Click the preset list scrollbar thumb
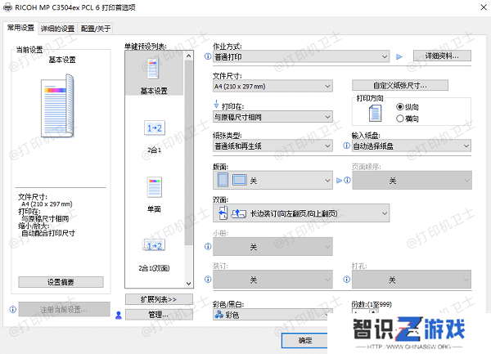Screen dimensions: 491x354 coord(188,153)
